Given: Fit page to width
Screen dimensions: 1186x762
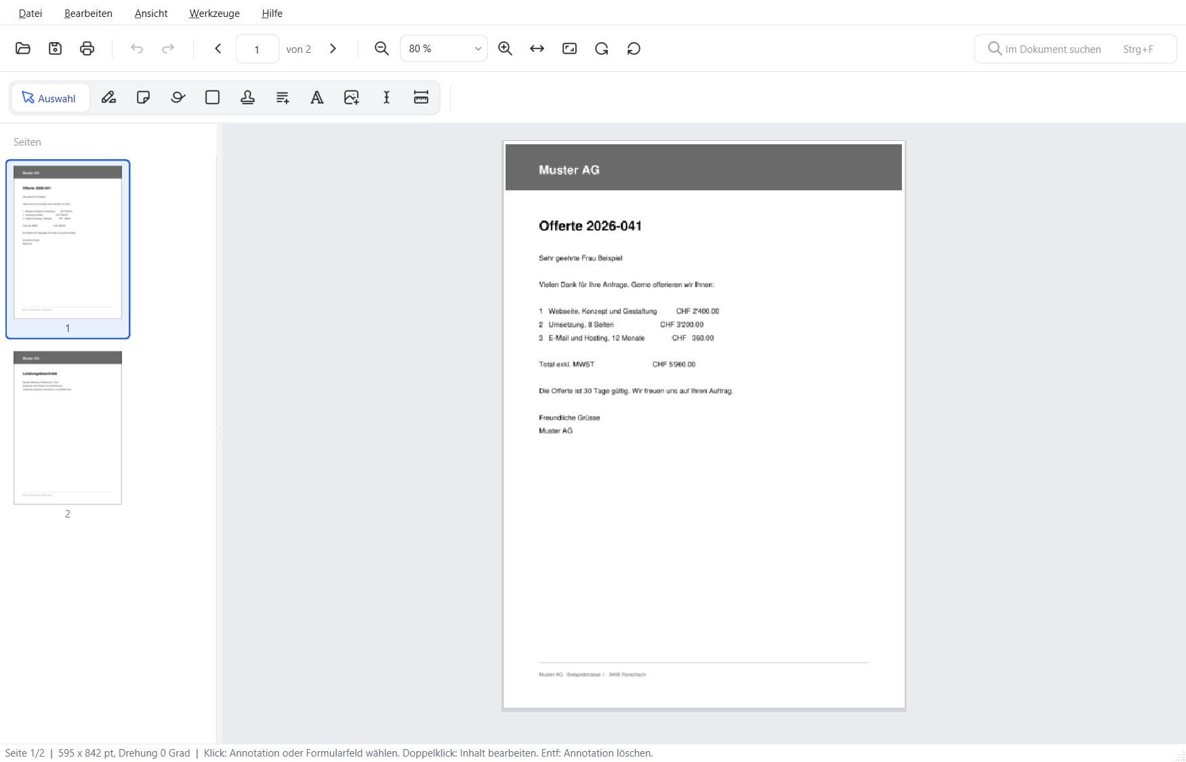Looking at the screenshot, I should coord(537,48).
